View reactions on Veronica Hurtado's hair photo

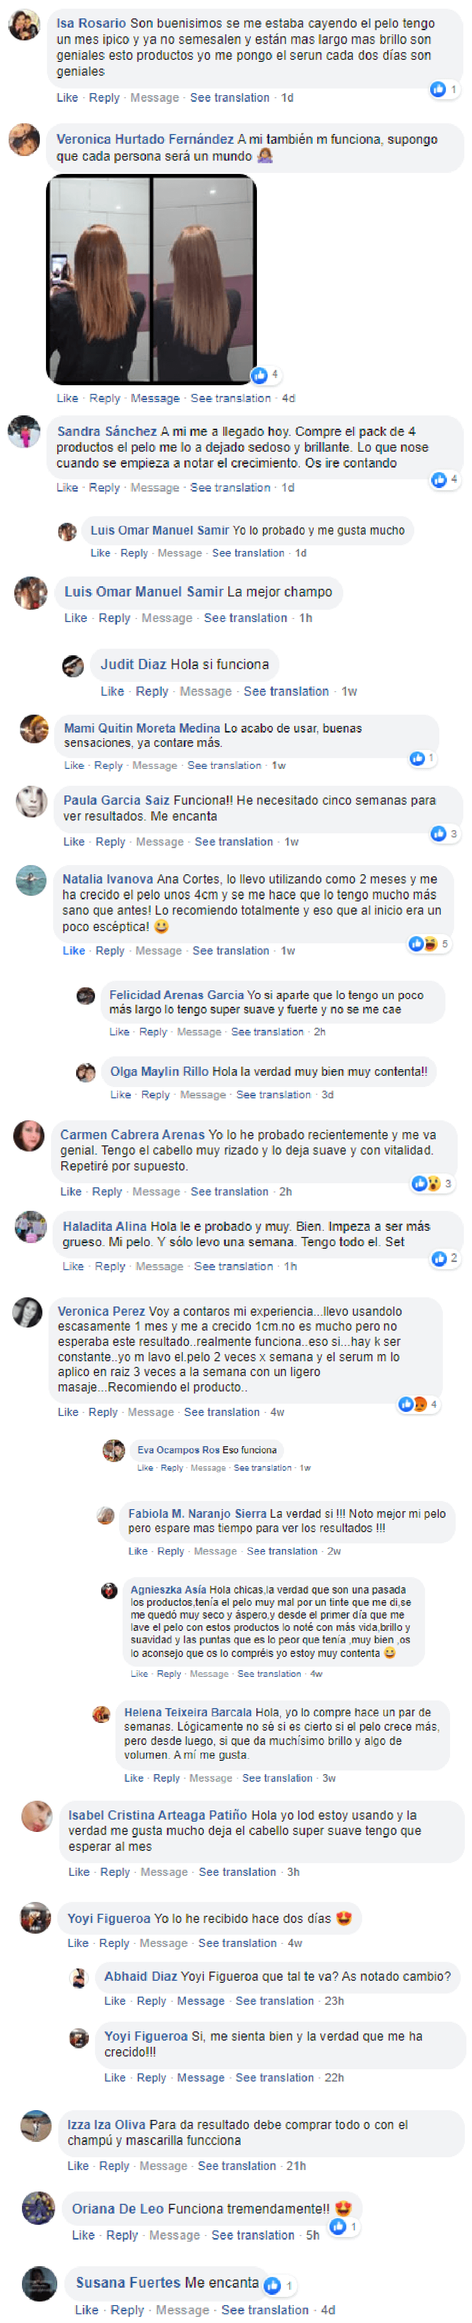[266, 374]
